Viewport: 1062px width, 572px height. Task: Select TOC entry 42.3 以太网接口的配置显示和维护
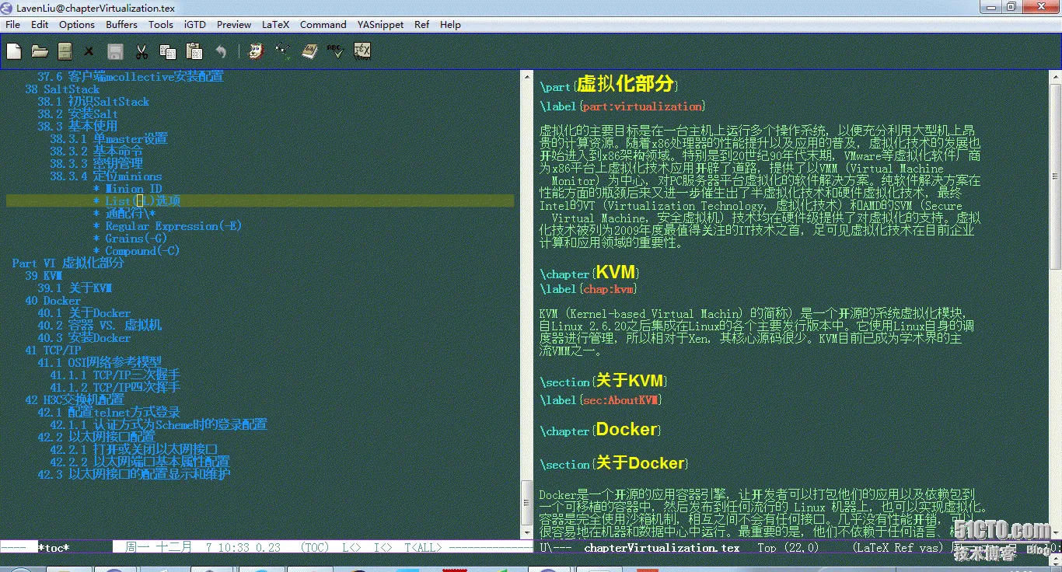[134, 474]
